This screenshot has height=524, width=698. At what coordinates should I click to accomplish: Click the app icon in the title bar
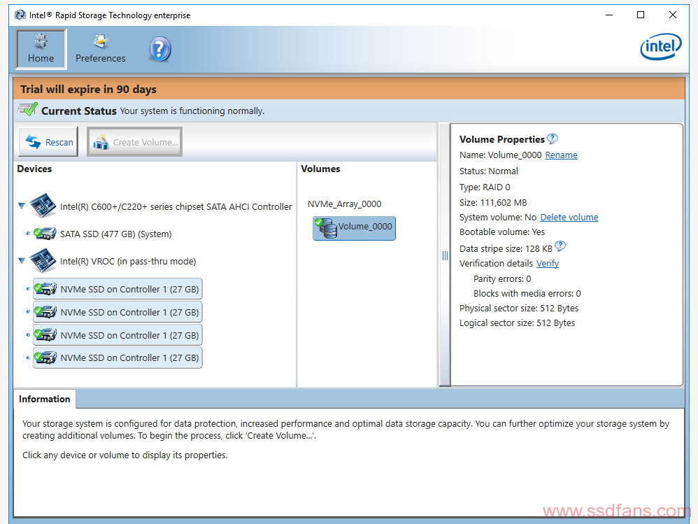20,15
